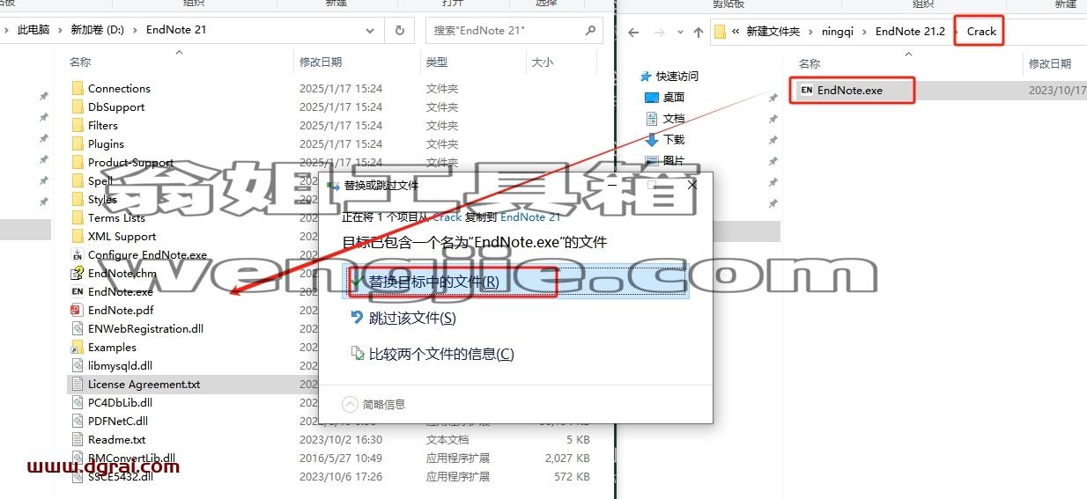Select the Terms Lists folder icon
Image resolution: width=1087 pixels, height=499 pixels.
[x=78, y=217]
